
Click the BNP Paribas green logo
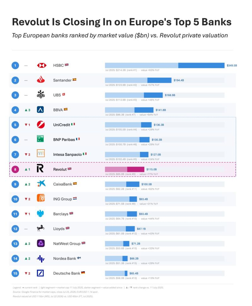click(x=40, y=139)
